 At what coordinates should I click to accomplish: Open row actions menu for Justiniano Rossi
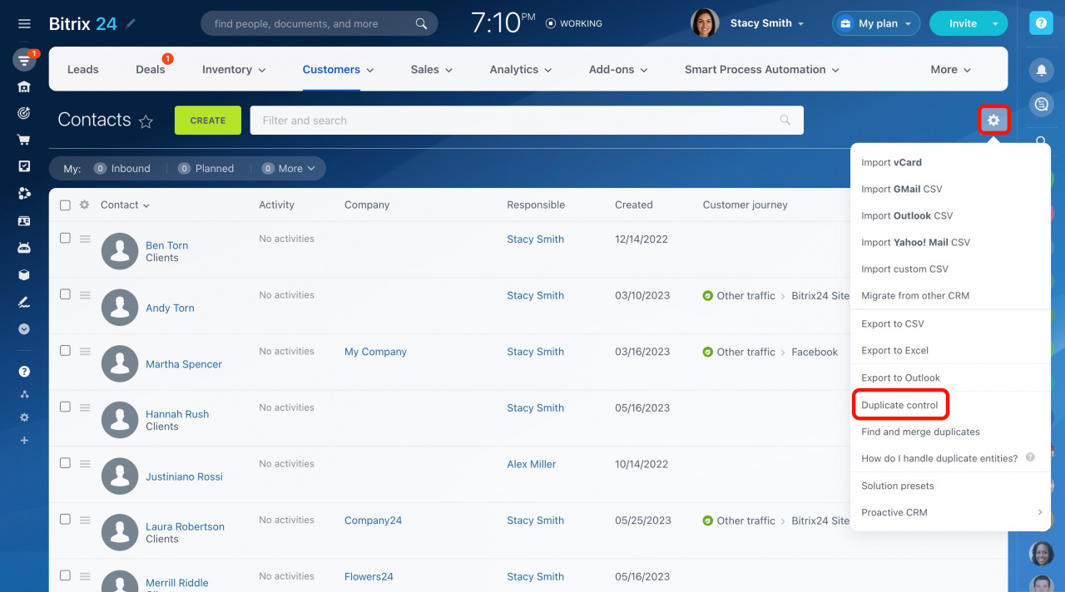tap(85, 463)
